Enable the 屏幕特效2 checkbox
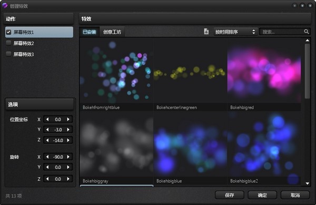 [x=8, y=43]
